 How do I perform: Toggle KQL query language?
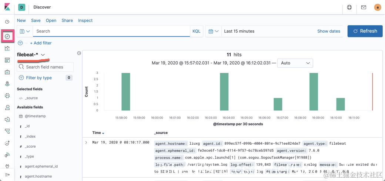[196, 31]
